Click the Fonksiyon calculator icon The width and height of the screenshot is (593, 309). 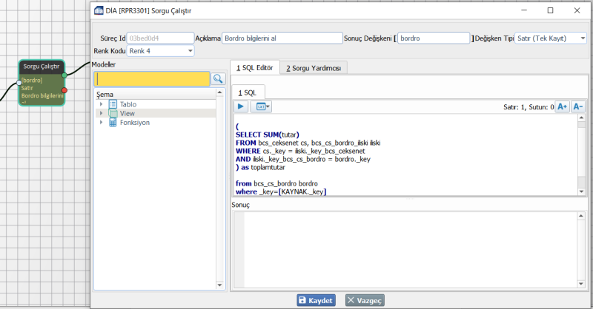(113, 123)
